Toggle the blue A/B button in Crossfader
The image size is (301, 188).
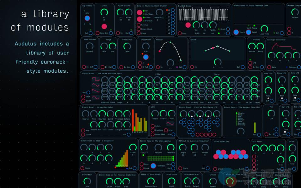coord(145,57)
